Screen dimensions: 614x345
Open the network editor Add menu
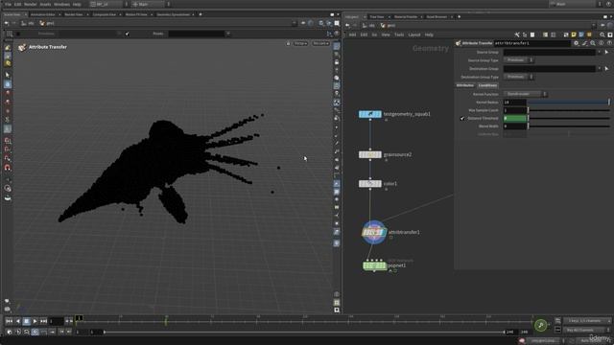pos(352,34)
